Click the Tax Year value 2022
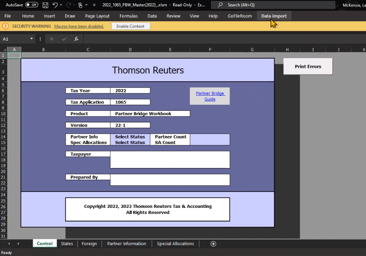The width and height of the screenshot is (366, 256). point(130,91)
